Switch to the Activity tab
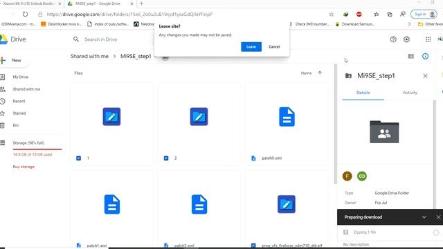 click(x=410, y=93)
